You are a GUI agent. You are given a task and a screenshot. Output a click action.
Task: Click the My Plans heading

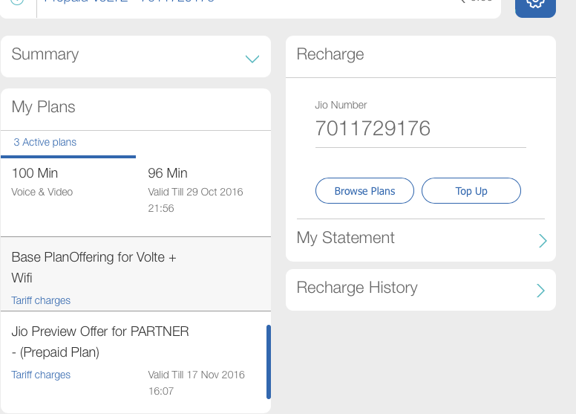[43, 107]
